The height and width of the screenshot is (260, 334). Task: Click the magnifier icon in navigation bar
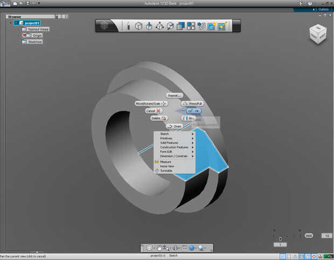pos(201,248)
